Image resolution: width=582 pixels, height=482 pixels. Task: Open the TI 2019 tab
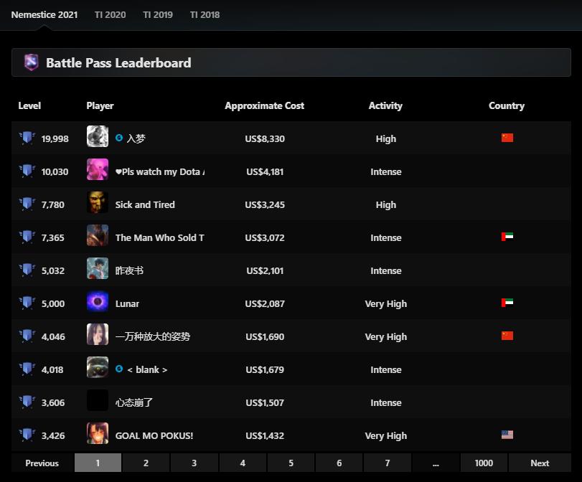158,15
